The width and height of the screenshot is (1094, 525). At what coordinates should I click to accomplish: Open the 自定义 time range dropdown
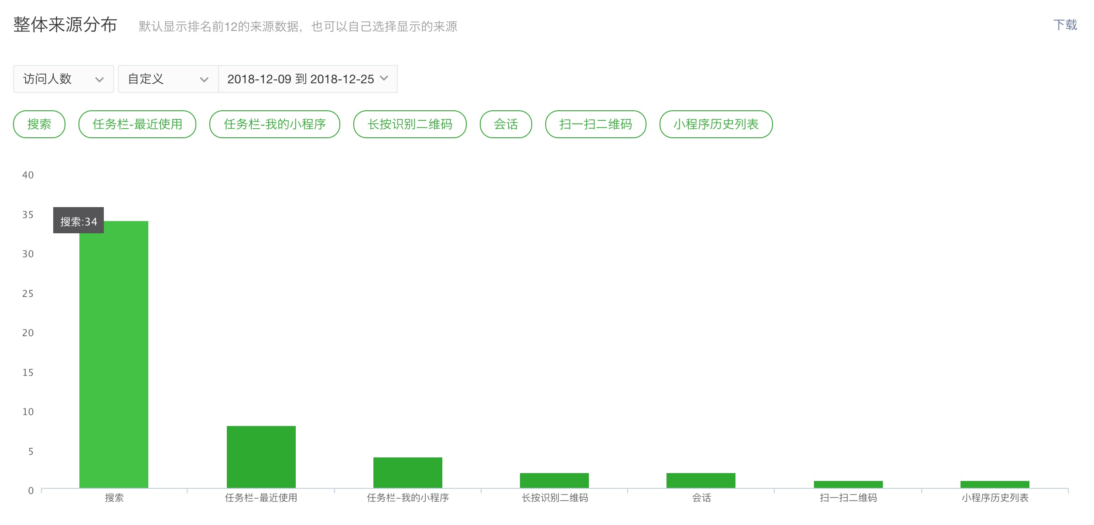point(168,79)
